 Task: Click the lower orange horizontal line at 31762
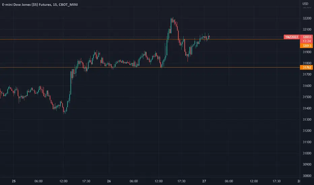click(150, 67)
